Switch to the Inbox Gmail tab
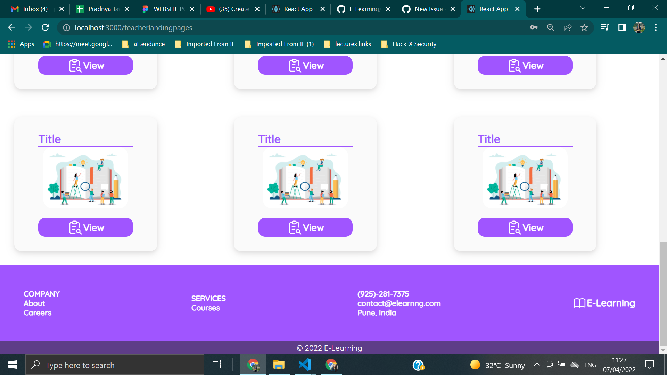 pos(35,9)
